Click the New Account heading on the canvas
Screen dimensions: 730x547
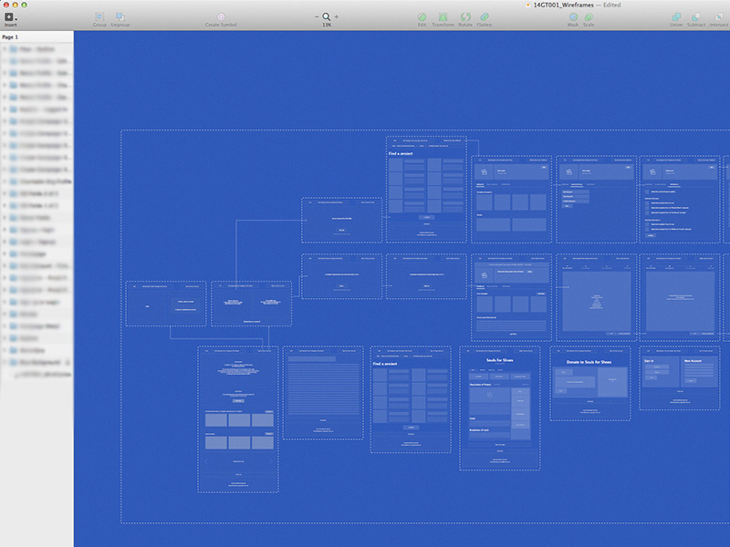[x=693, y=361]
